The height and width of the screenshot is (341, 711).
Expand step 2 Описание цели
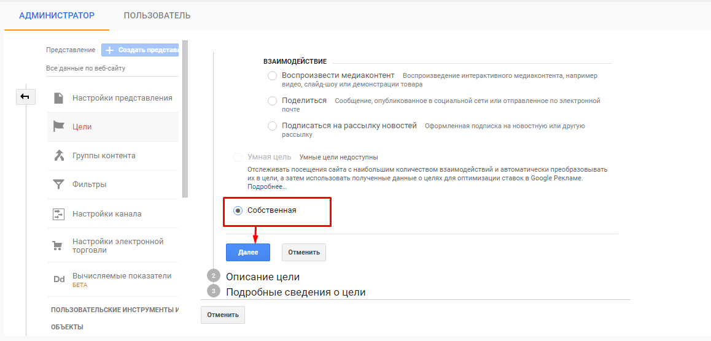263,277
